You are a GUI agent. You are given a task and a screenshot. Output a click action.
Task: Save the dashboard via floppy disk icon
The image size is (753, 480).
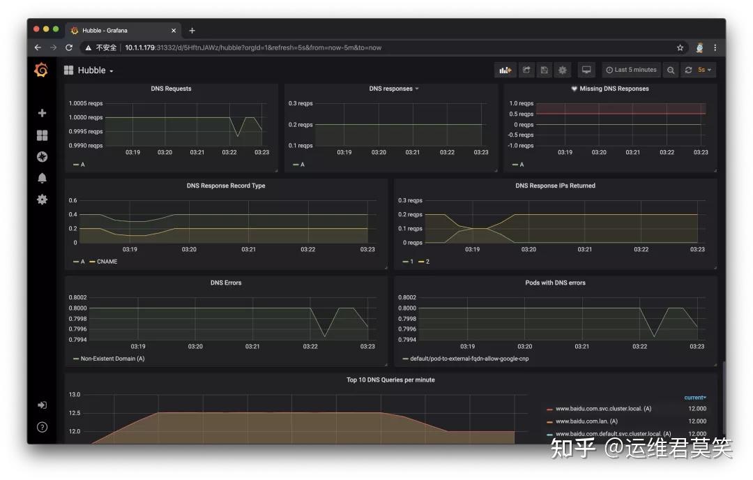click(x=545, y=70)
